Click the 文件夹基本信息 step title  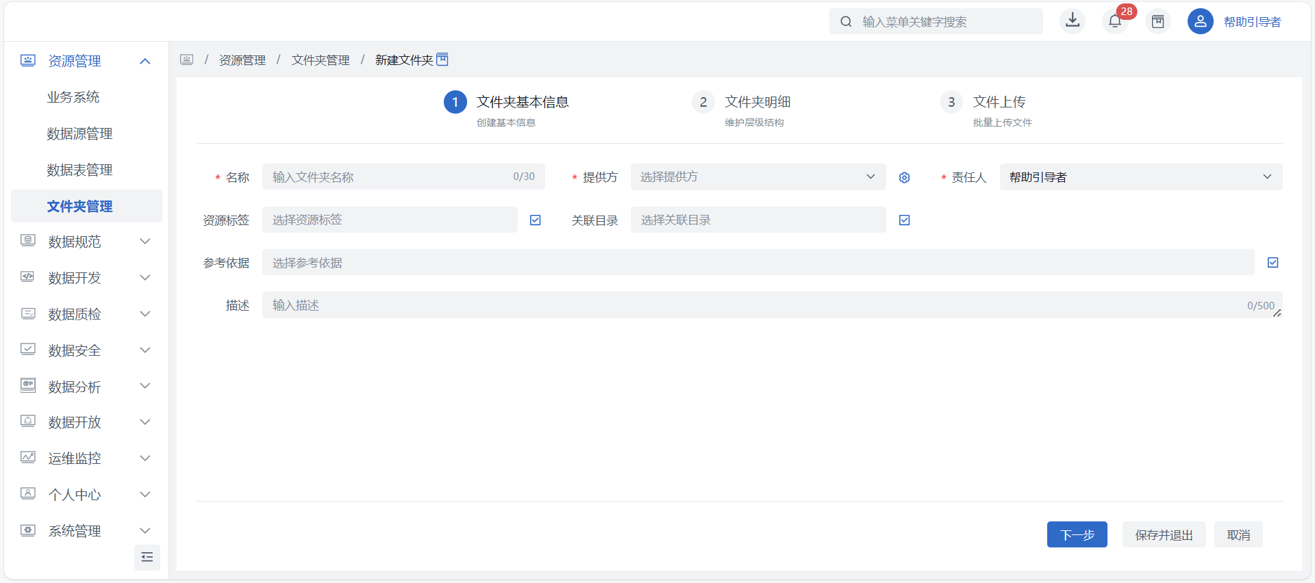[523, 101]
